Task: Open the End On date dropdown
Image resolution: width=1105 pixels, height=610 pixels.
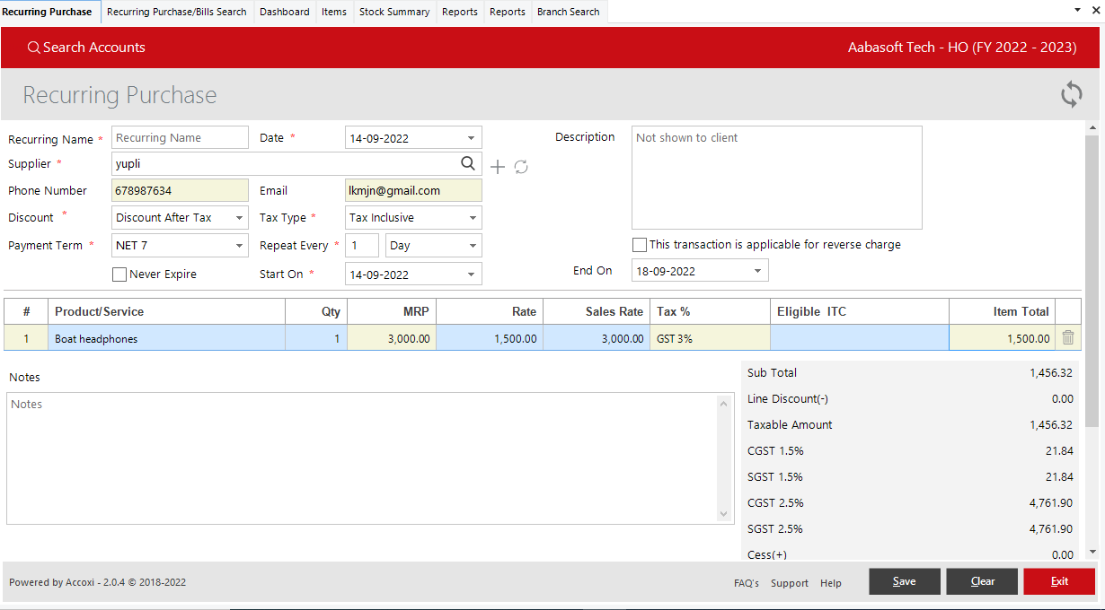Action: tap(758, 271)
